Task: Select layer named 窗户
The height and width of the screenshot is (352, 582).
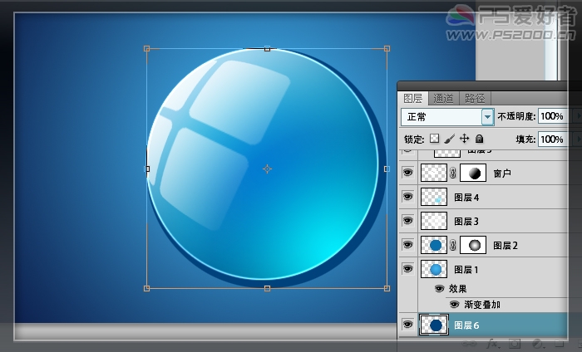Action: [x=502, y=174]
